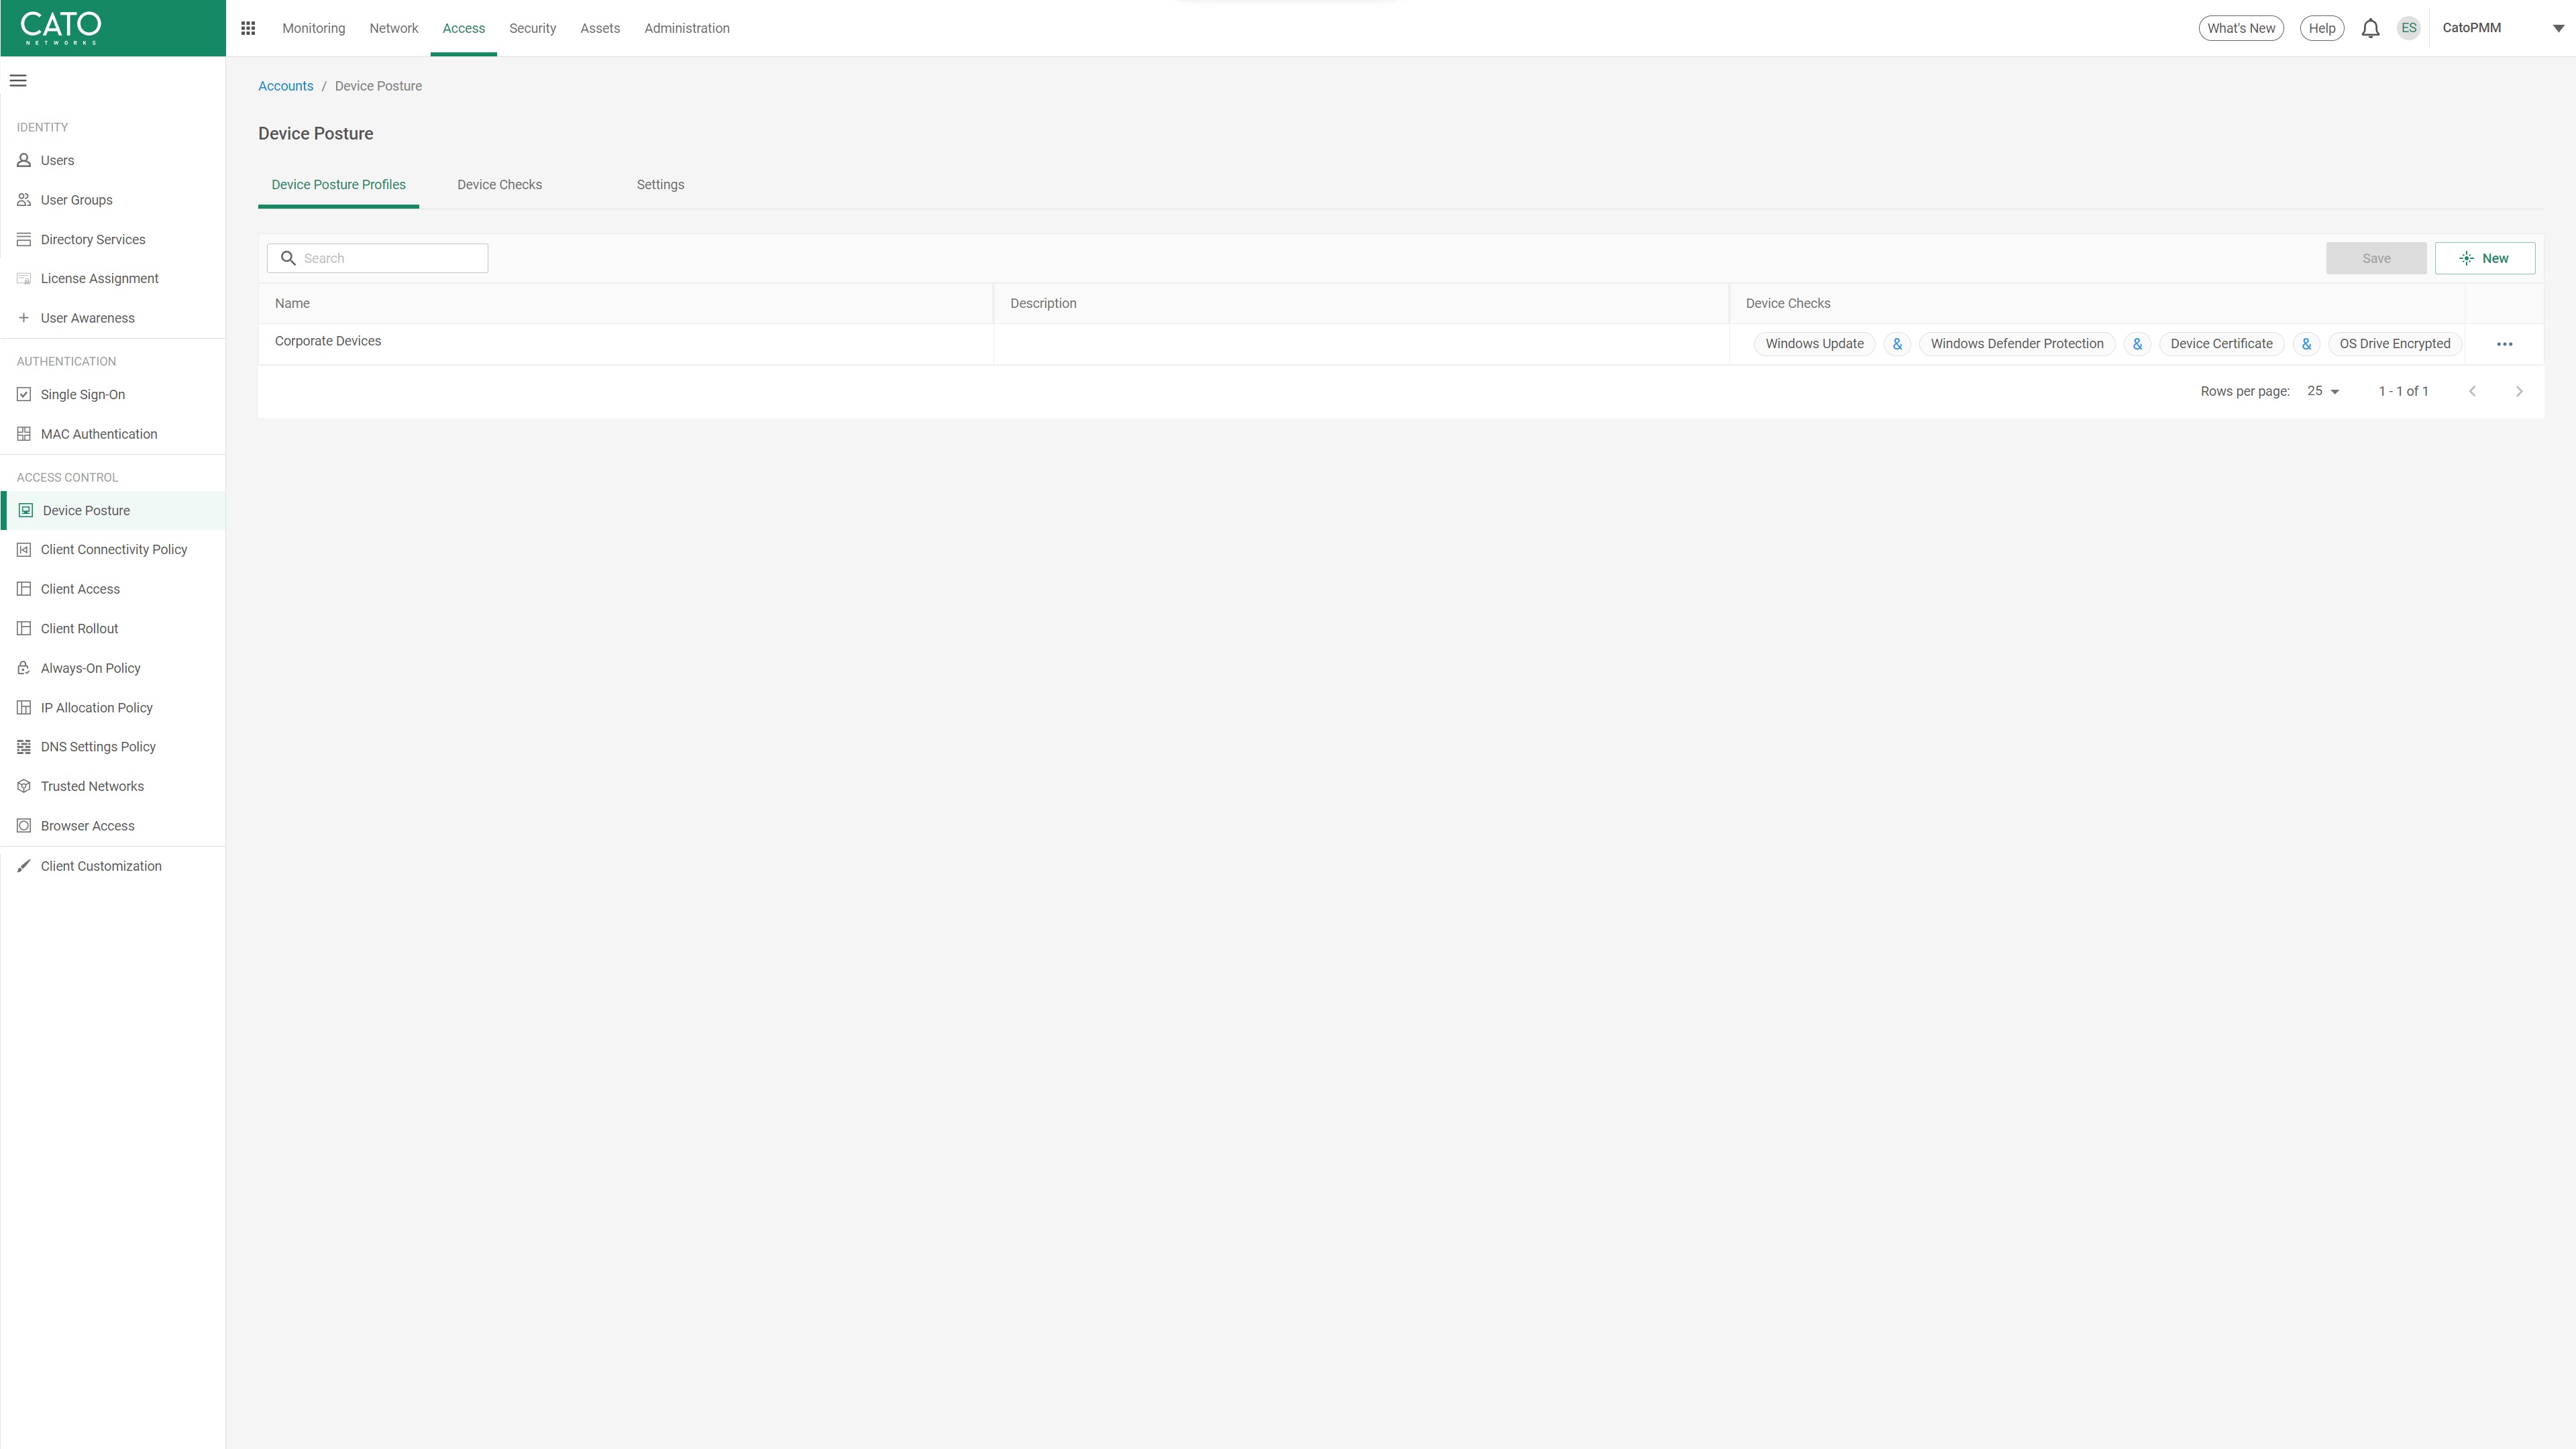
Task: Click the Client Customization brush icon
Action: [24, 866]
